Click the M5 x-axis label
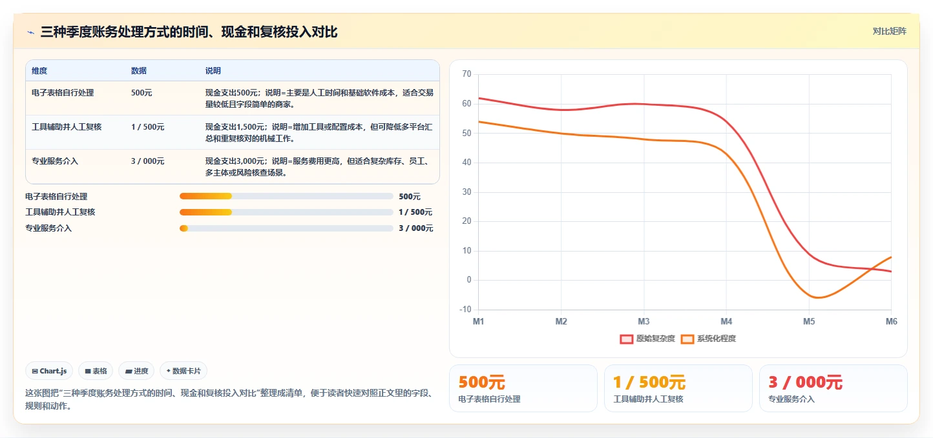The height and width of the screenshot is (438, 933). coord(809,321)
